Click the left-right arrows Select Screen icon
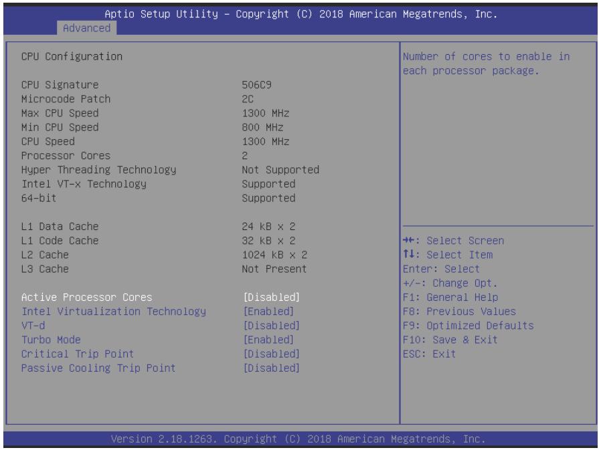 [408, 240]
